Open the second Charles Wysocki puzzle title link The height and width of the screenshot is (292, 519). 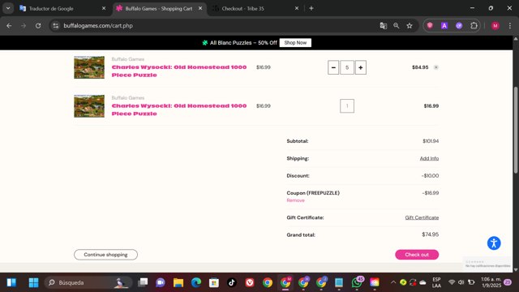pyautogui.click(x=179, y=109)
